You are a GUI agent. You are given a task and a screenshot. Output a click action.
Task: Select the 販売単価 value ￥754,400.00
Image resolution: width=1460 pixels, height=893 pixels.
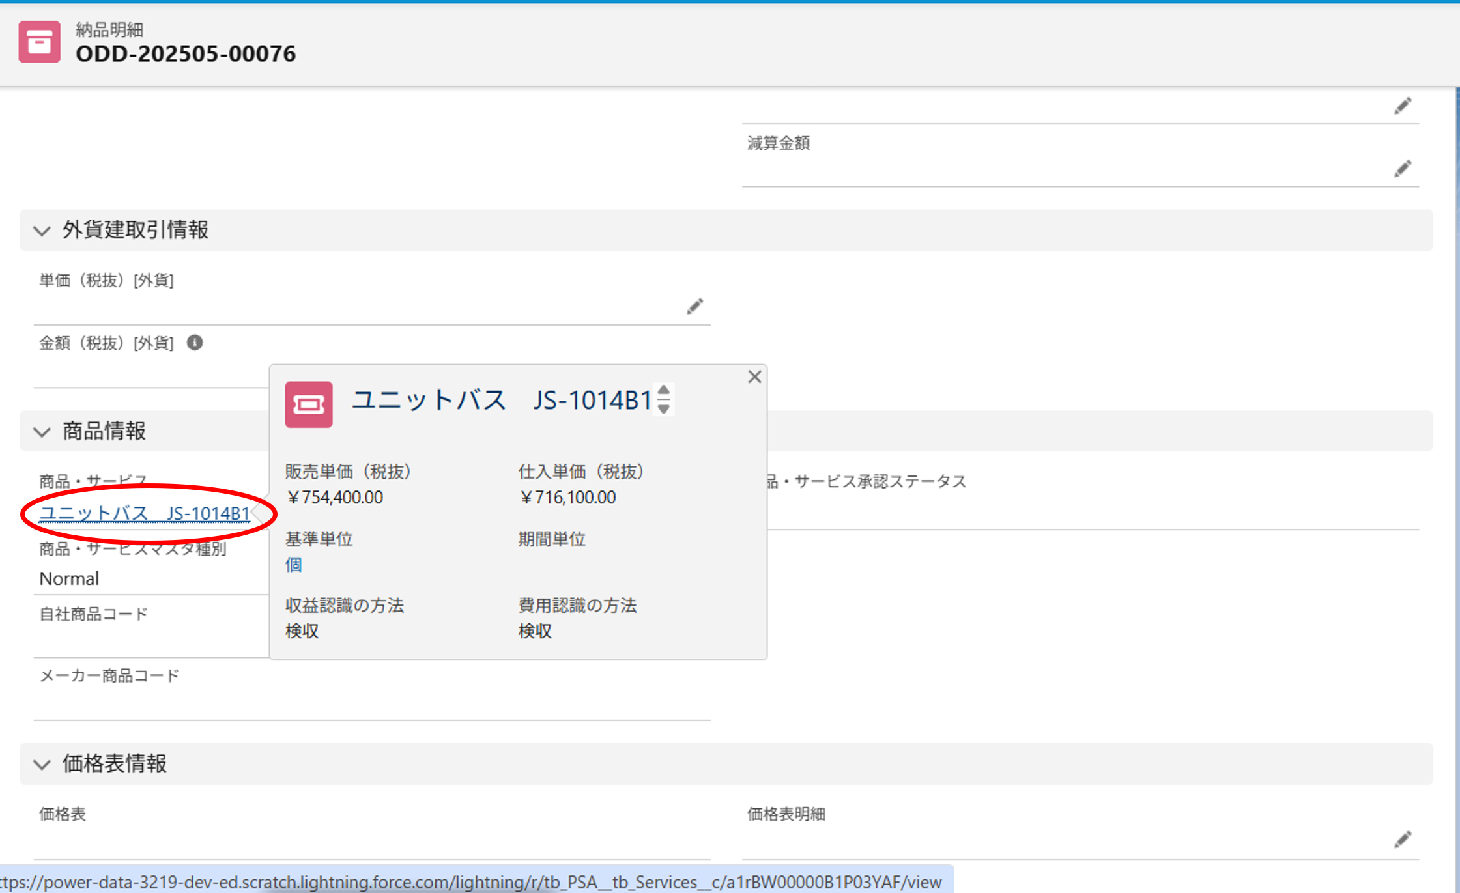pos(335,498)
